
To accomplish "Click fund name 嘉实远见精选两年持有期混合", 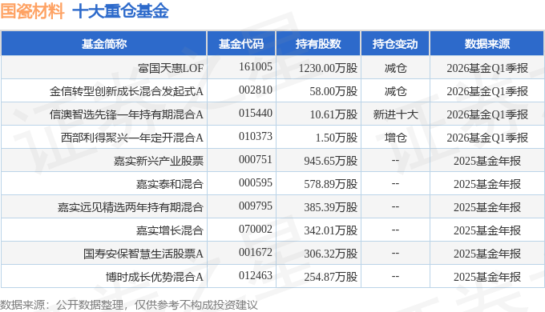I will [131, 207].
